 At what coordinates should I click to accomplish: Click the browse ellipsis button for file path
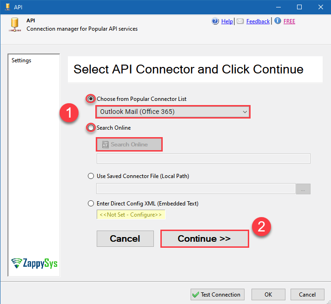(x=303, y=189)
